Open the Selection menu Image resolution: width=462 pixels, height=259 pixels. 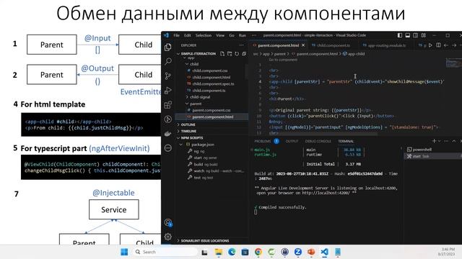click(x=204, y=35)
